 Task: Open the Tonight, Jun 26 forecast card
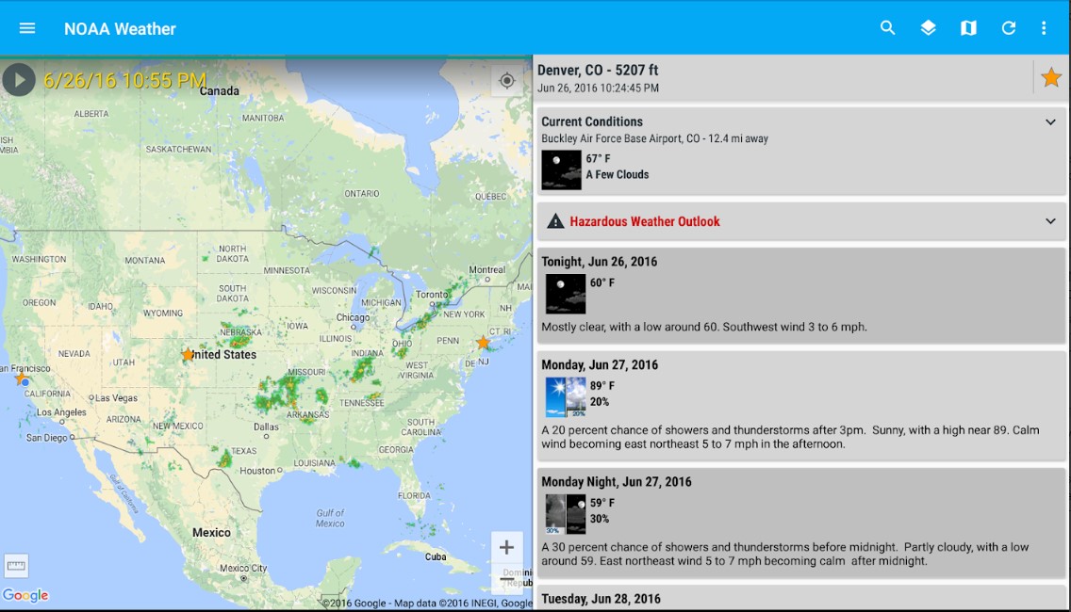point(801,294)
